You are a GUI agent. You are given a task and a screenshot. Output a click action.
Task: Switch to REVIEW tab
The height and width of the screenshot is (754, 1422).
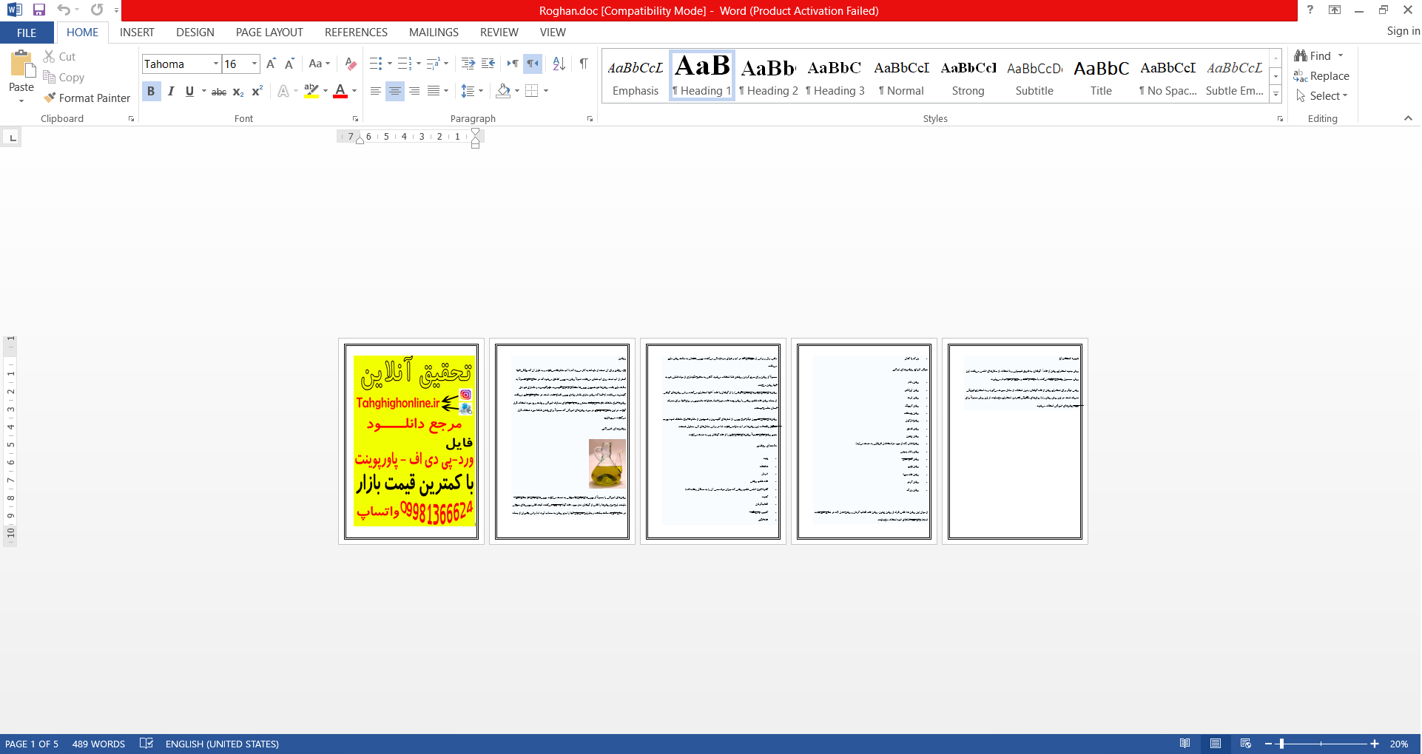pyautogui.click(x=499, y=33)
